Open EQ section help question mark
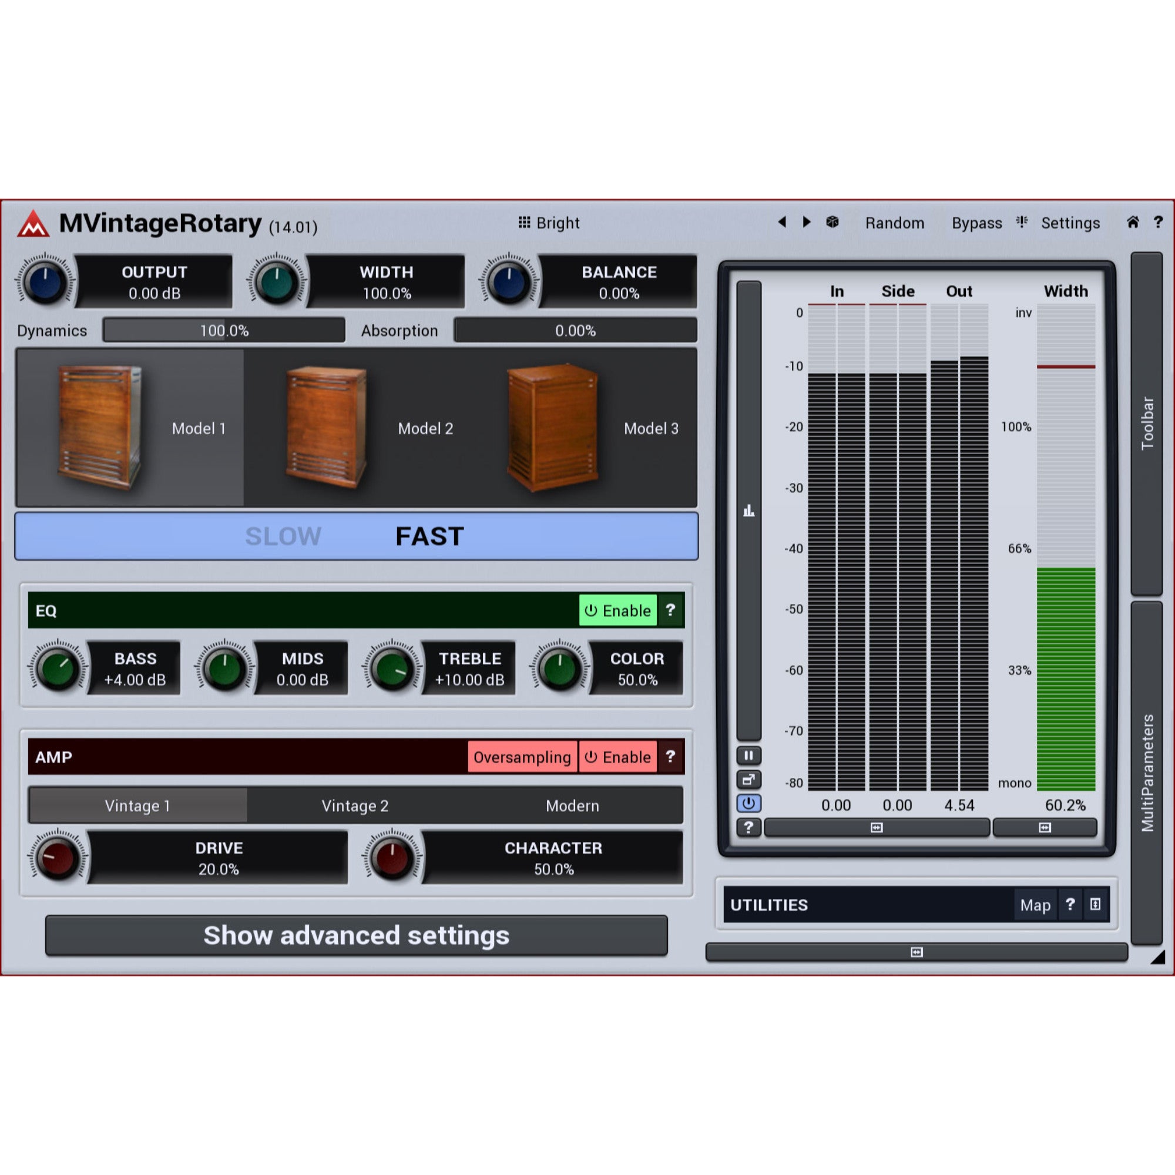Image resolution: width=1175 pixels, height=1175 pixels. pos(670,610)
